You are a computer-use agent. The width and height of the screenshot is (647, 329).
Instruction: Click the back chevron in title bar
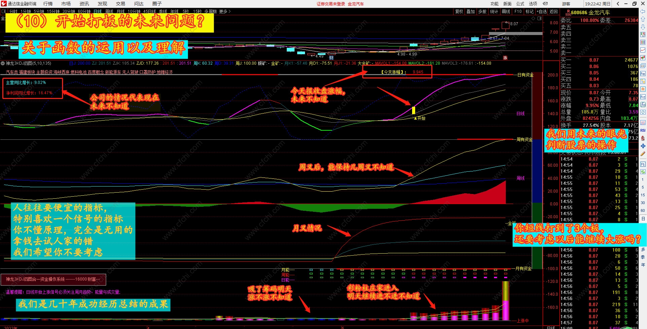click(618, 4)
